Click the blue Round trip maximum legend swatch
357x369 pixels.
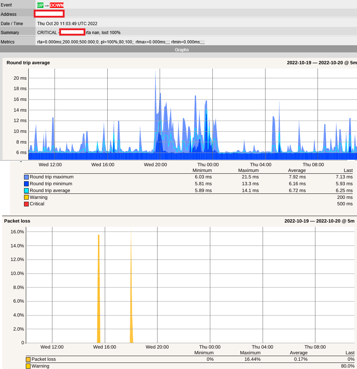click(26, 177)
